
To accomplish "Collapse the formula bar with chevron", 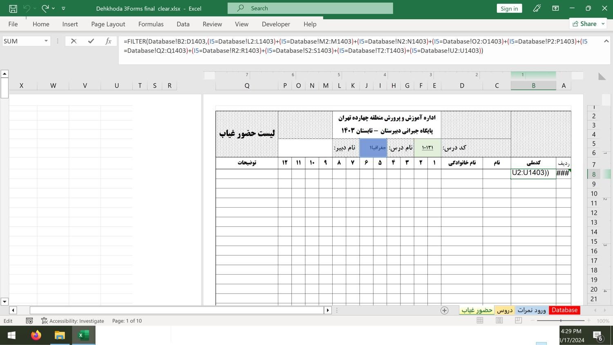I will [606, 41].
